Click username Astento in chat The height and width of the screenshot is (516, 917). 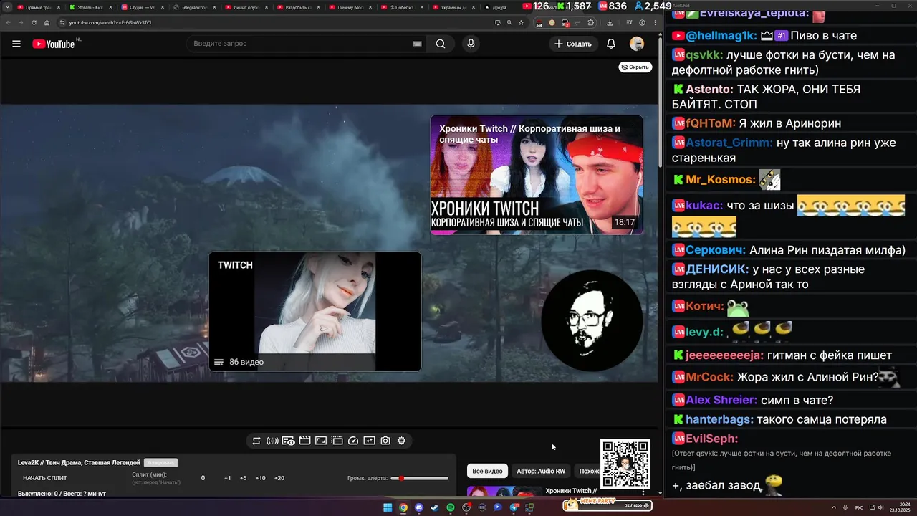(x=709, y=90)
